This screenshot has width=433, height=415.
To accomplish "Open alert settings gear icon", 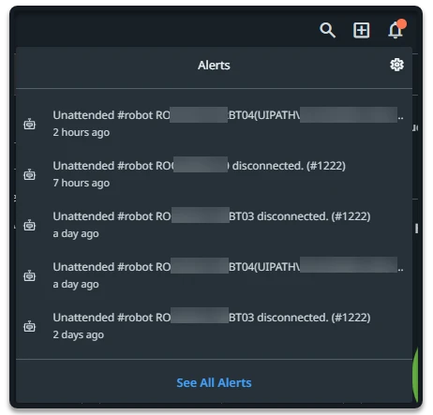I will [396, 65].
